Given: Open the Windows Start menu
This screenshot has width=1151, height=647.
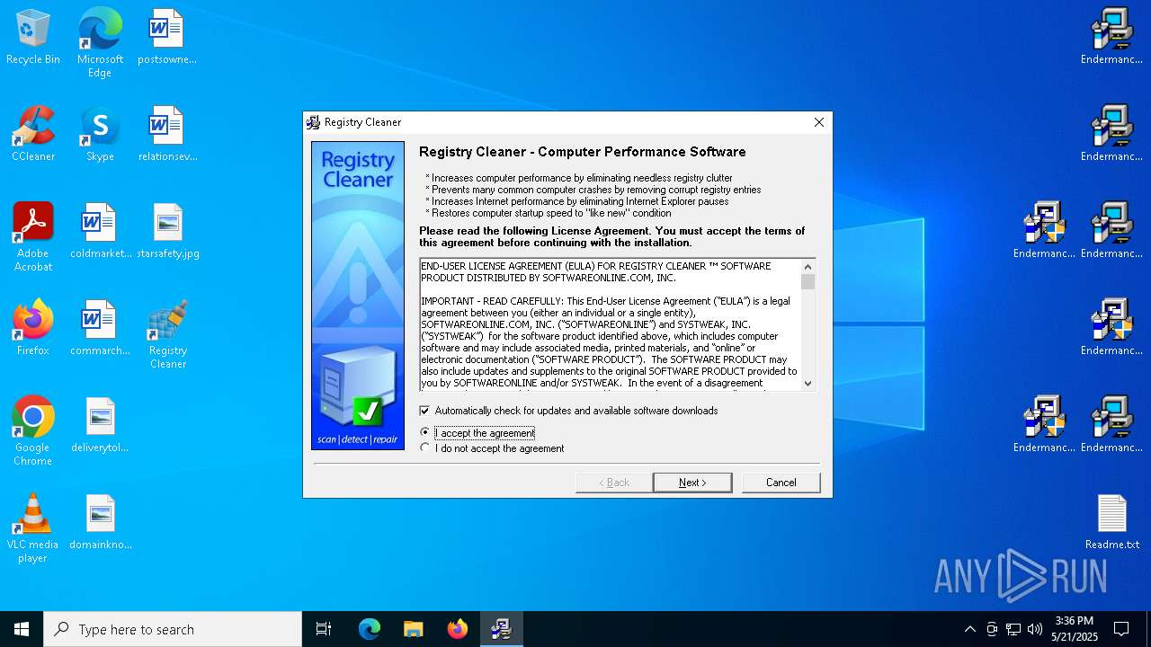Looking at the screenshot, I should click(22, 629).
